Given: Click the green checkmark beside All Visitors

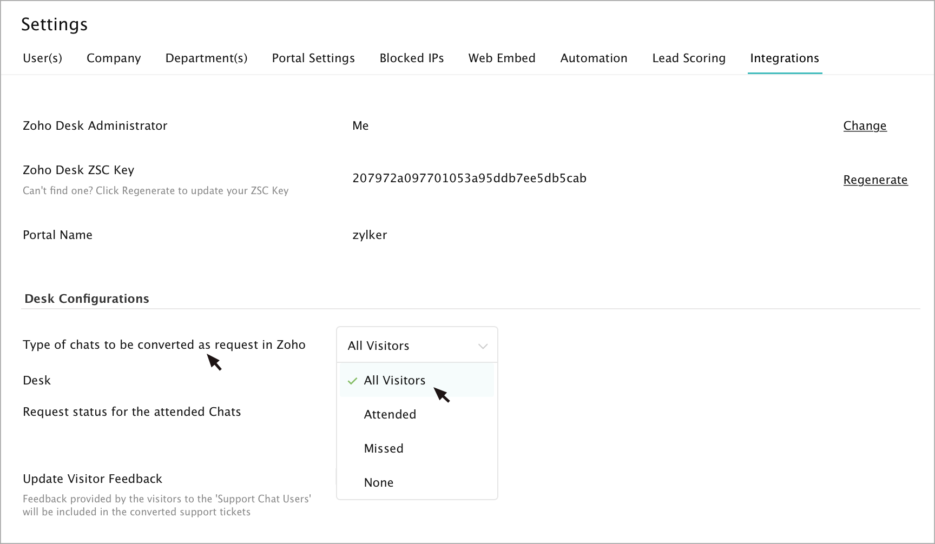Looking at the screenshot, I should point(353,381).
